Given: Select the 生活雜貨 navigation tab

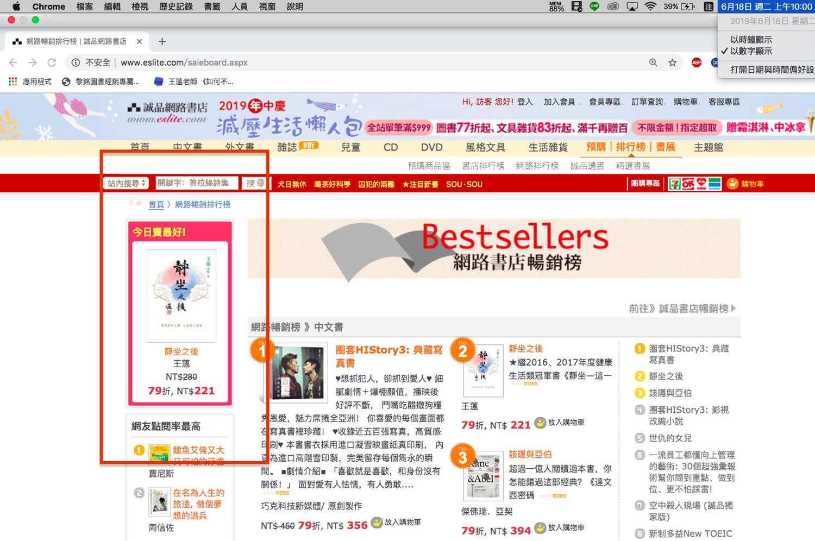Looking at the screenshot, I should point(548,147).
